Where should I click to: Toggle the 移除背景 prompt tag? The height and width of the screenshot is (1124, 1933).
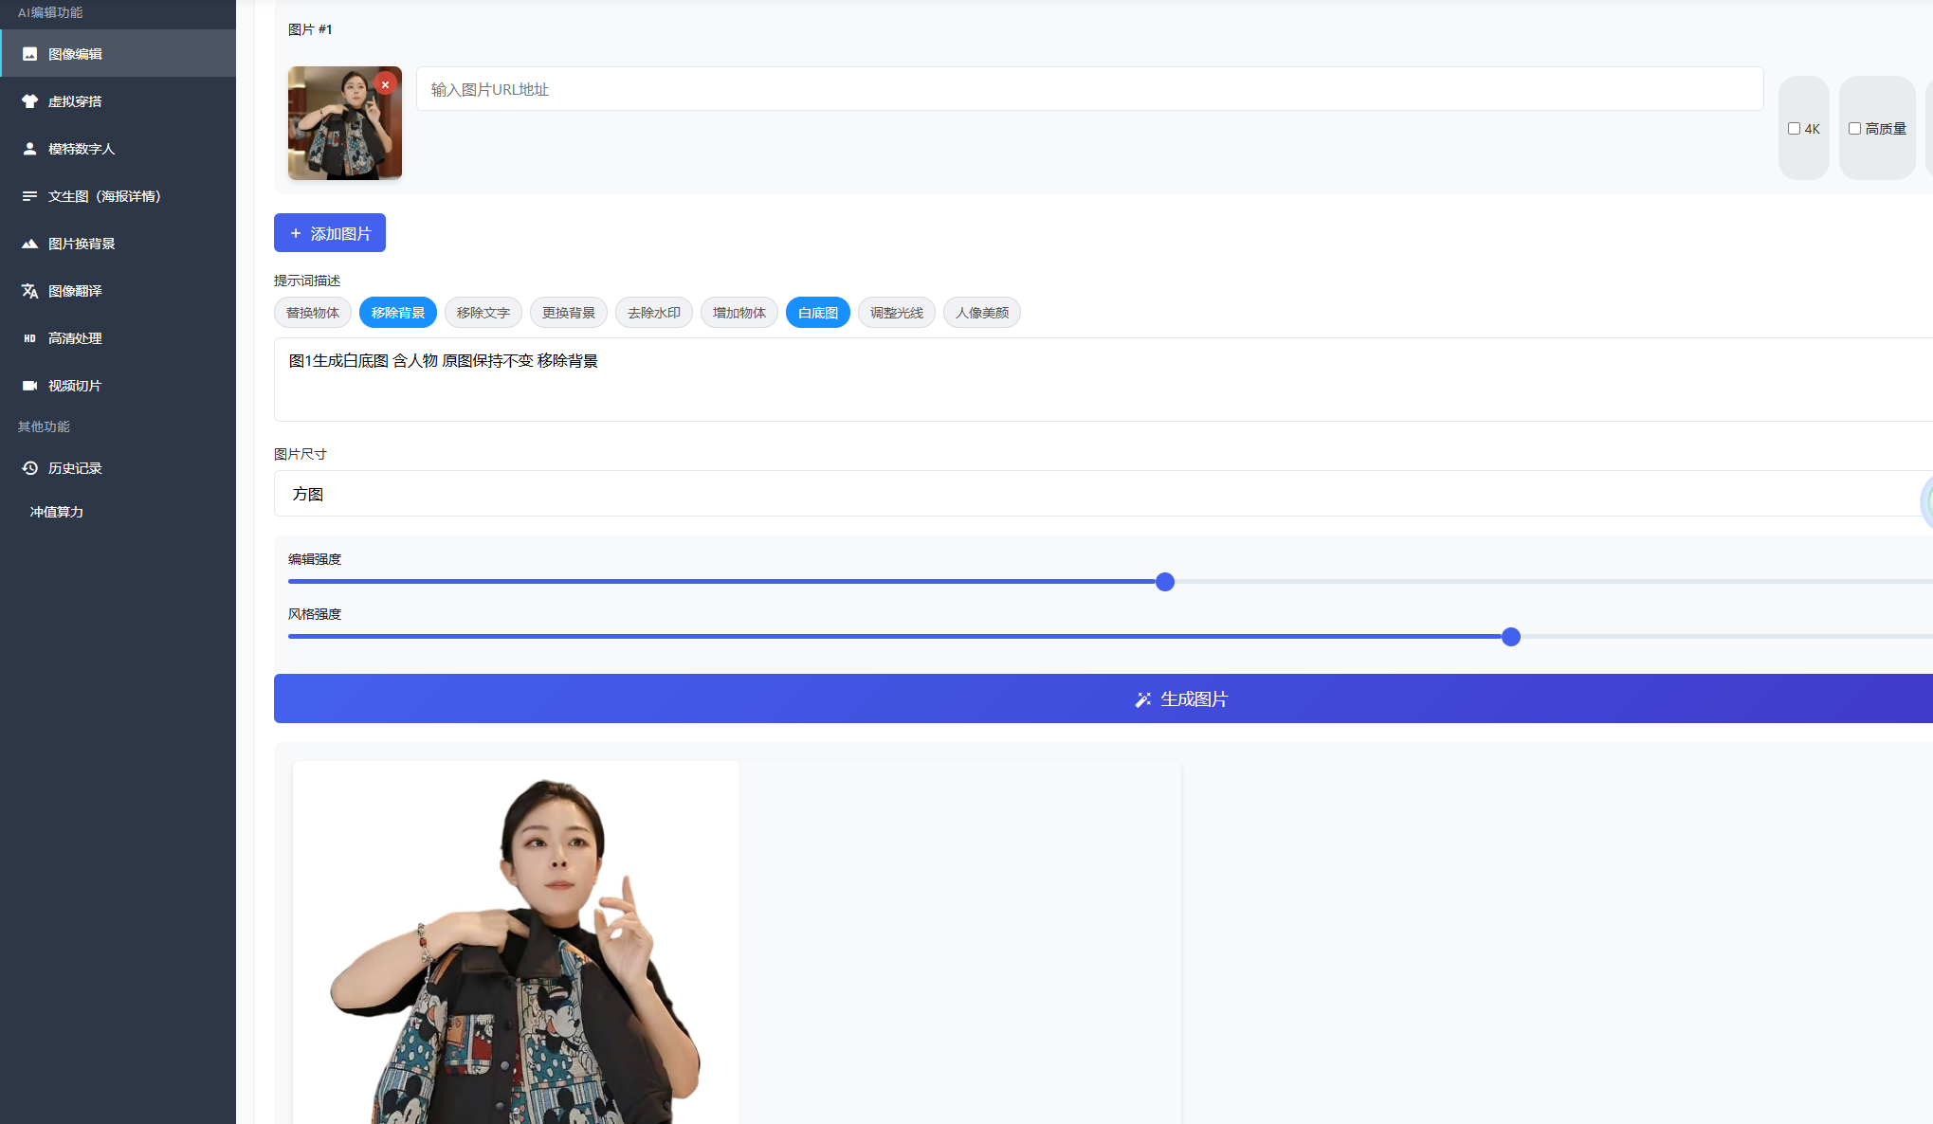point(398,313)
